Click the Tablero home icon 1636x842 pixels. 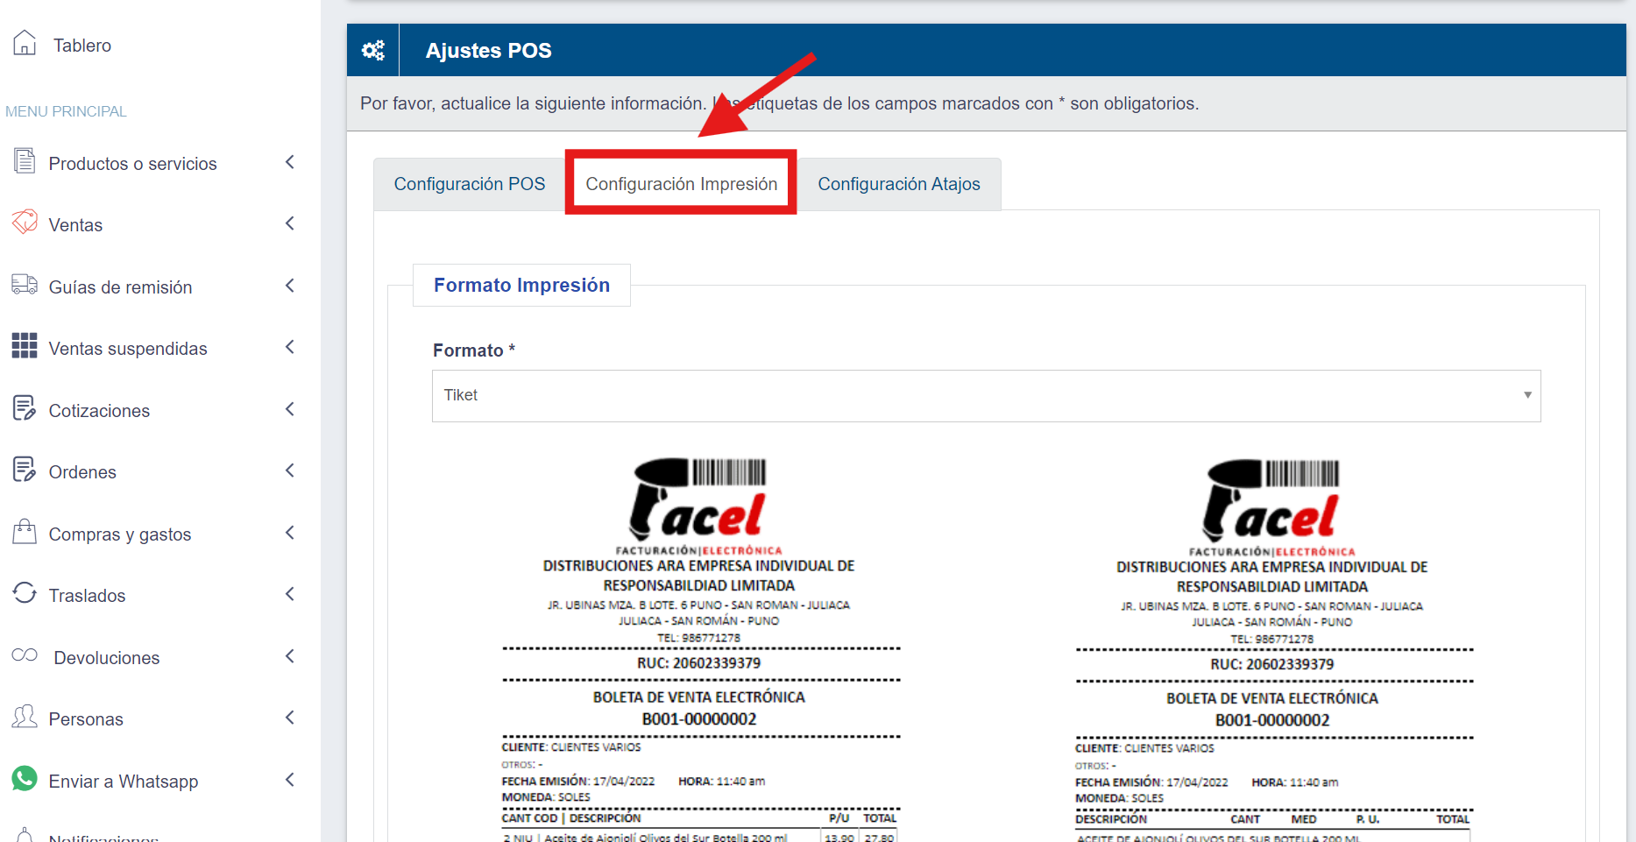25,43
